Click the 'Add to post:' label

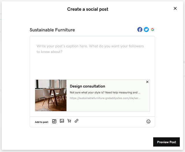click(x=42, y=122)
